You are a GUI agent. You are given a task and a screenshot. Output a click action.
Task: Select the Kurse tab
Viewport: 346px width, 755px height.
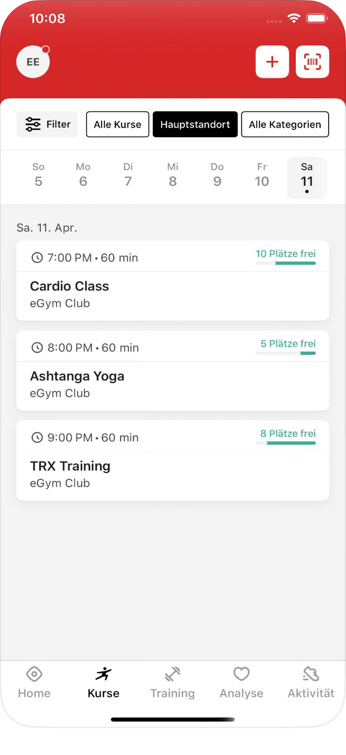[x=103, y=683]
